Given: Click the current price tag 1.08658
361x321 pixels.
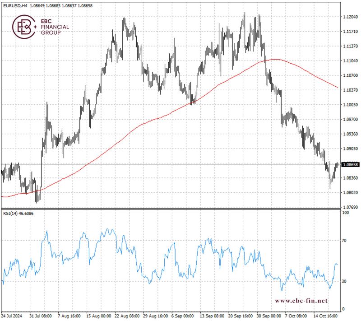Looking at the screenshot, I should (349, 165).
